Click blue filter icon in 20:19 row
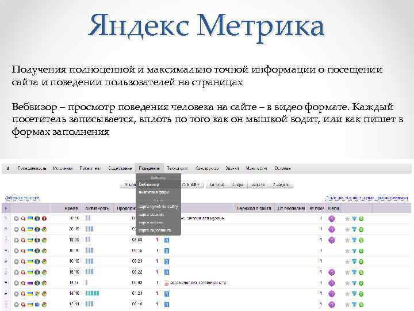The height and width of the screenshot is (311, 414). click(x=354, y=229)
